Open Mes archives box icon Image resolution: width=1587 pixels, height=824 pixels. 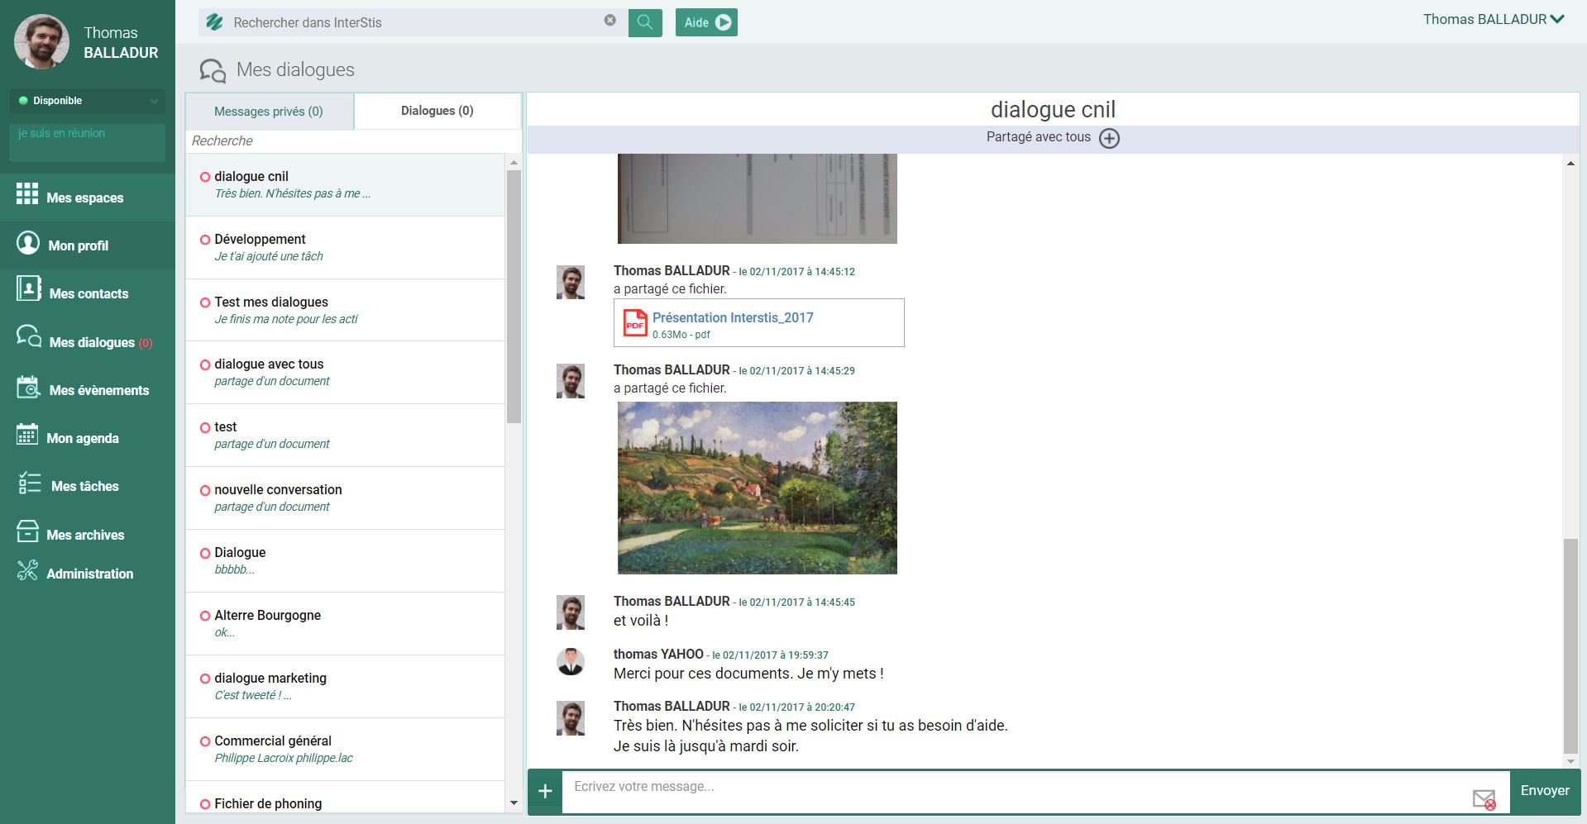point(27,531)
